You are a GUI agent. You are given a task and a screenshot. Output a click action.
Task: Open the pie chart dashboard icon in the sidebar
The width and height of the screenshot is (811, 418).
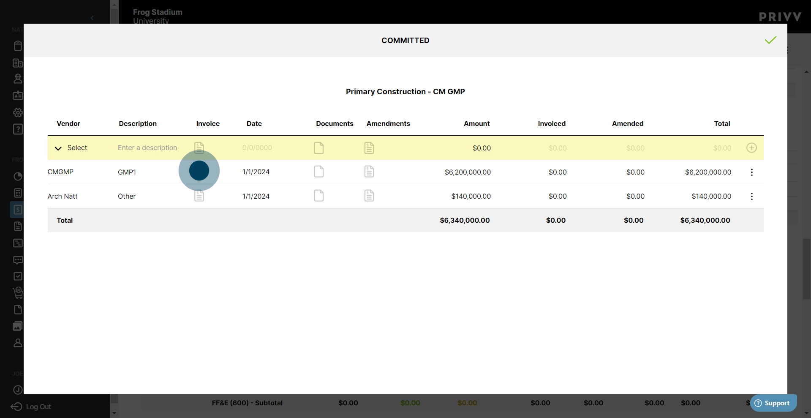coord(18,177)
